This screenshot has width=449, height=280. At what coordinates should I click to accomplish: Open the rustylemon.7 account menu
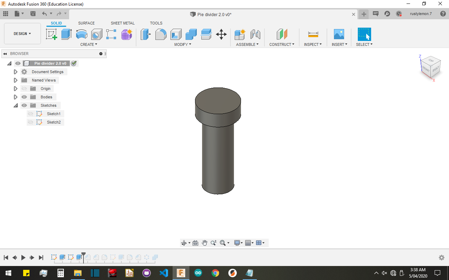(x=421, y=14)
